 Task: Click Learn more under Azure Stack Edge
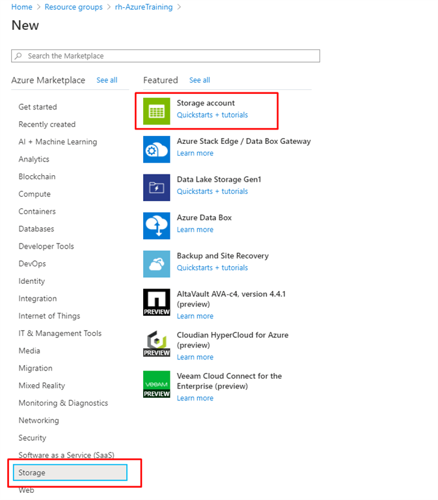pyautogui.click(x=195, y=153)
